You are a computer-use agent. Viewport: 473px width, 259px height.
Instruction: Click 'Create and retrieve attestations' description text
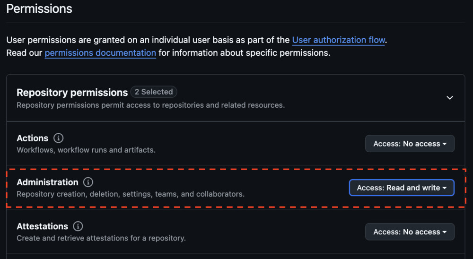(x=101, y=238)
